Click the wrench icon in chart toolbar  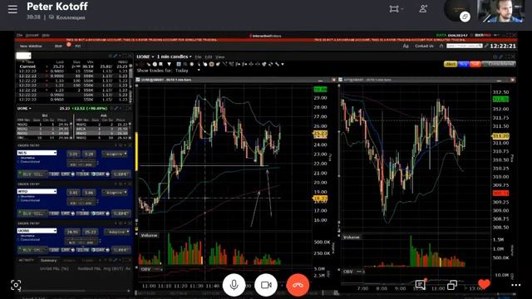pyautogui.click(x=277, y=64)
